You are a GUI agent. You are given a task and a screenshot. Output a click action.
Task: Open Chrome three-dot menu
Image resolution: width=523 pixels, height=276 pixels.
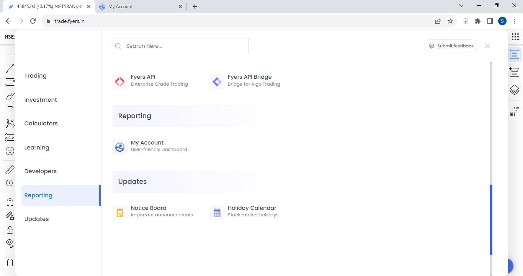pos(515,21)
